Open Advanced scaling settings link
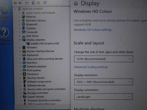The height and width of the screenshot is (110, 147). click(91, 67)
